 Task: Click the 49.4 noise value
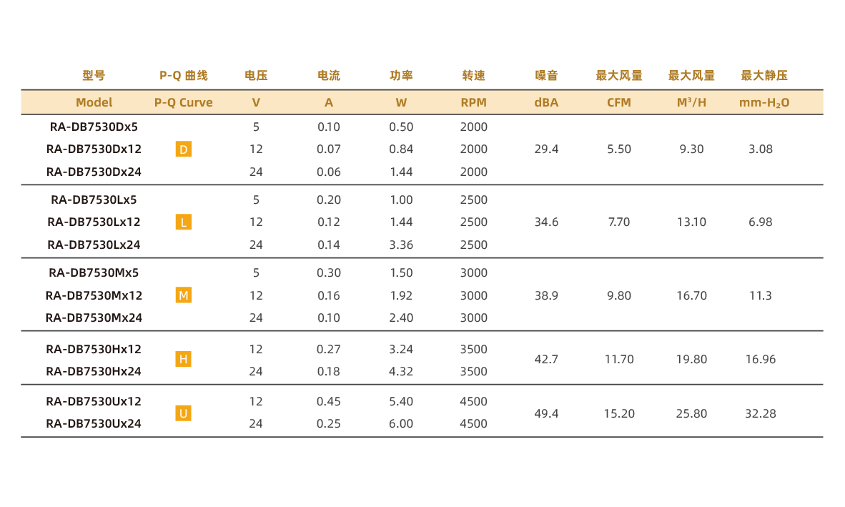click(x=546, y=413)
